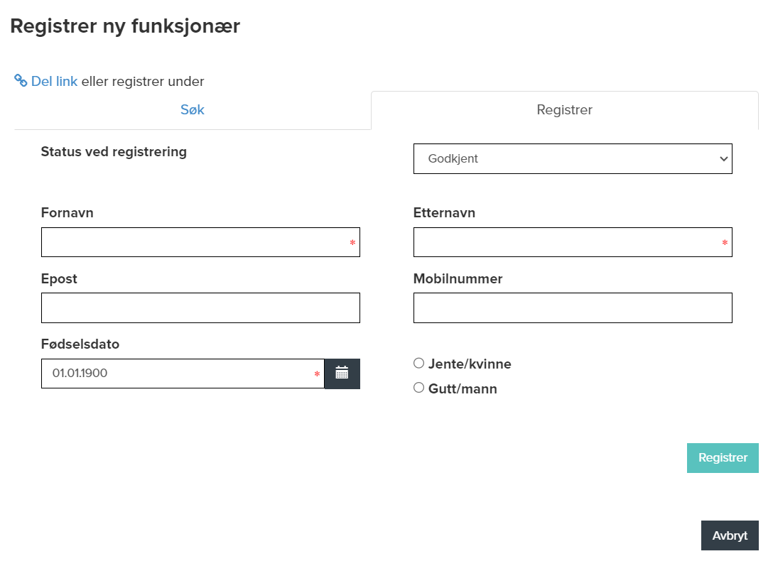This screenshot has width=773, height=566.
Task: Click the Avbryt button to cancel
Action: pyautogui.click(x=729, y=535)
